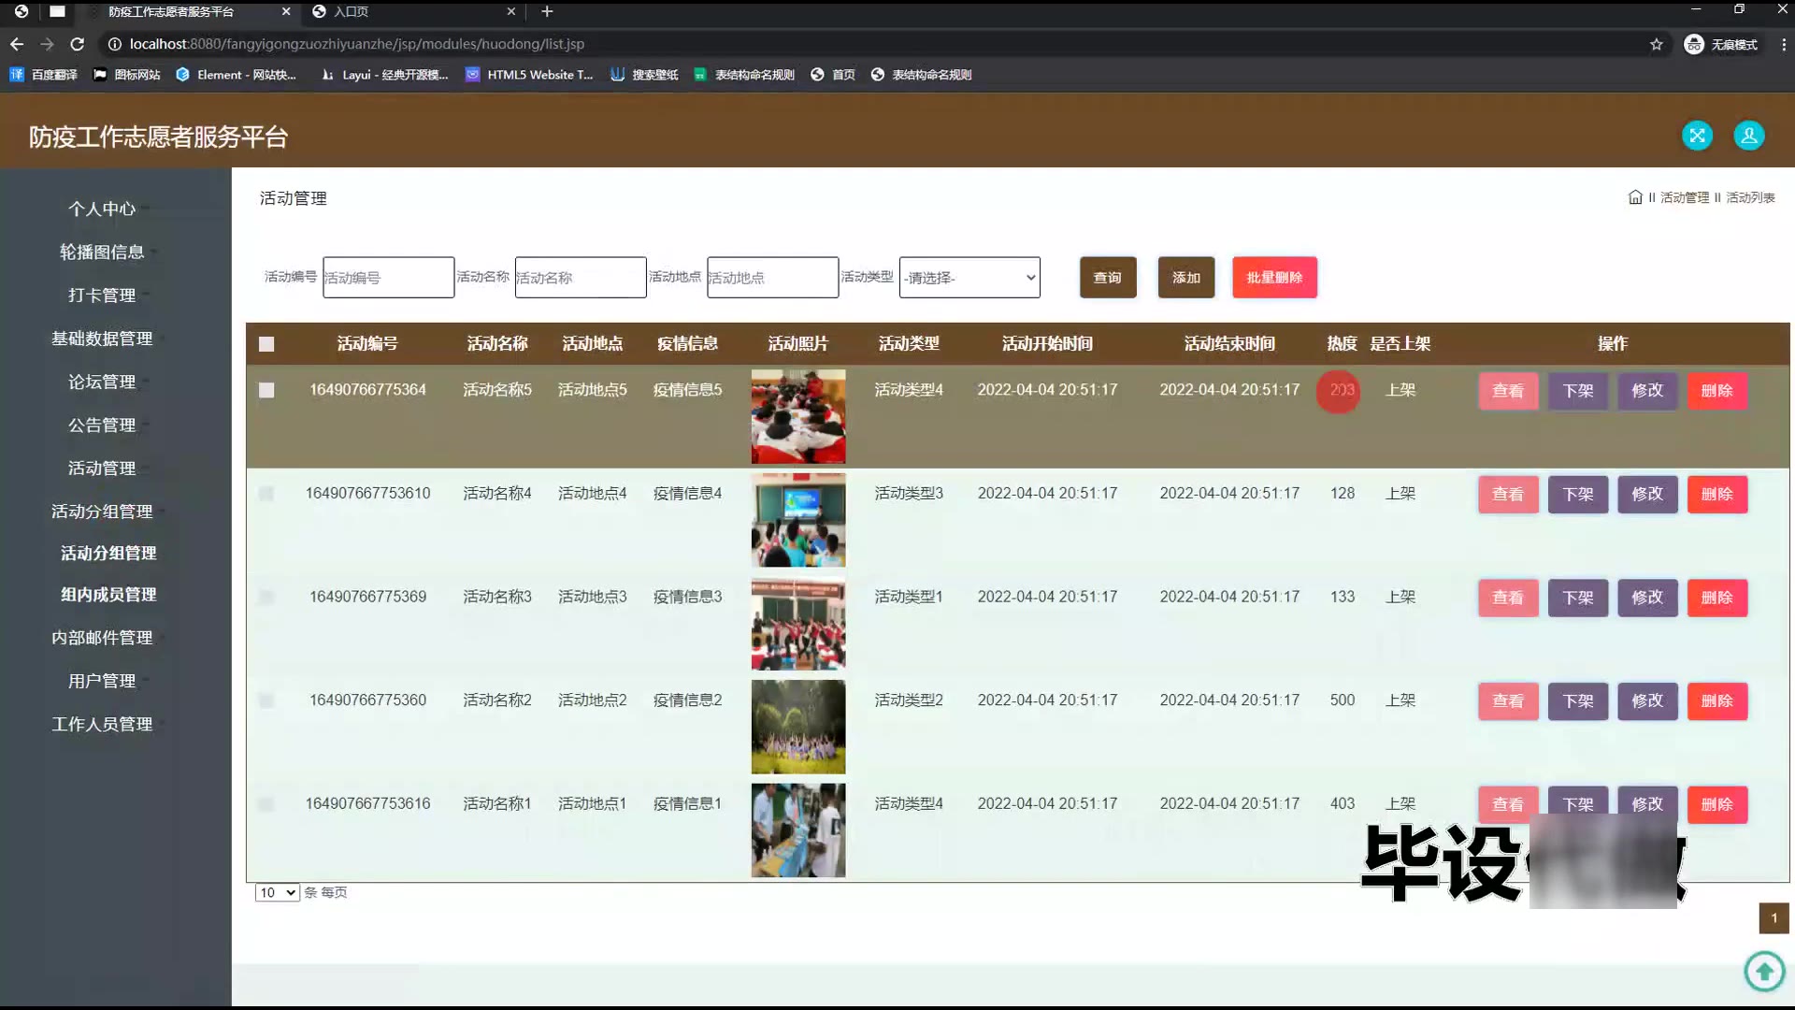This screenshot has width=1795, height=1010.
Task: Reload the page using browser refresh icon
Action: pyautogui.click(x=78, y=44)
